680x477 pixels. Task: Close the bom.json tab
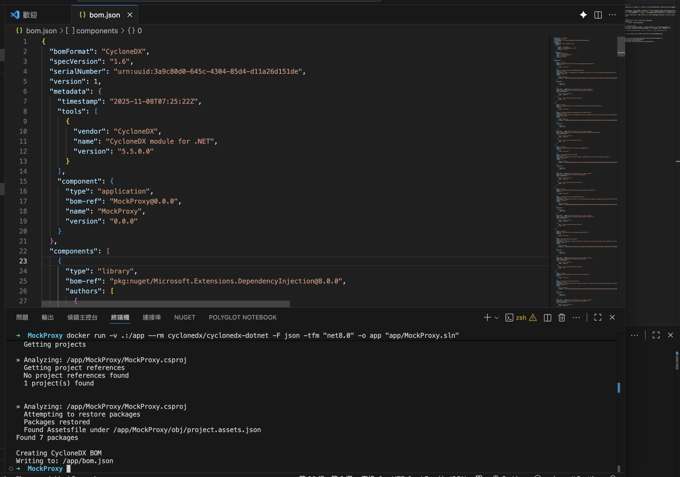tap(130, 14)
